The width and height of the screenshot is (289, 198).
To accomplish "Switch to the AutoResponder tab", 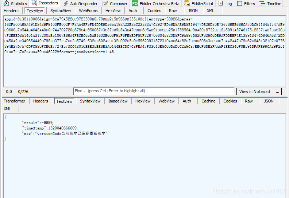I will coord(80,4).
